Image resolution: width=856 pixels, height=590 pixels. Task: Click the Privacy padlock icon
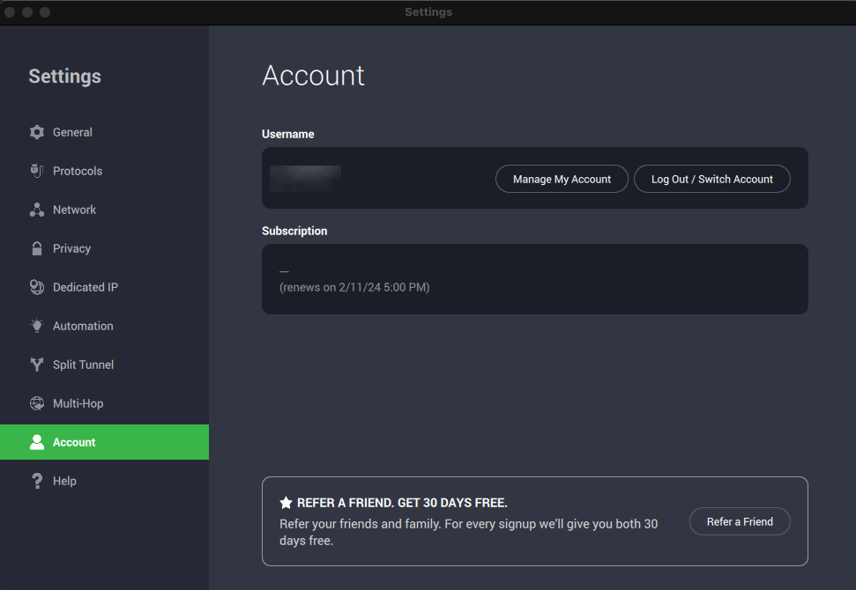tap(36, 248)
